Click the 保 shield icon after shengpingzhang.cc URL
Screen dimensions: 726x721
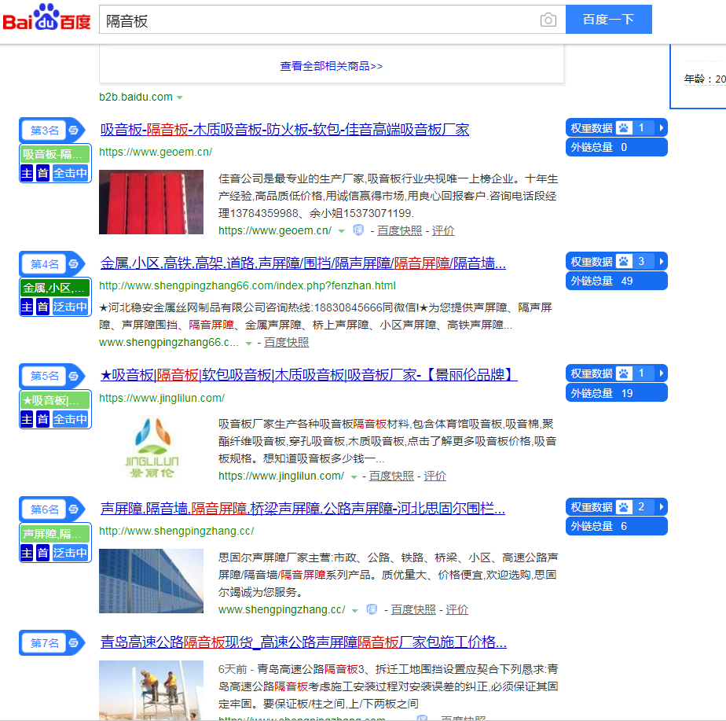pos(372,609)
